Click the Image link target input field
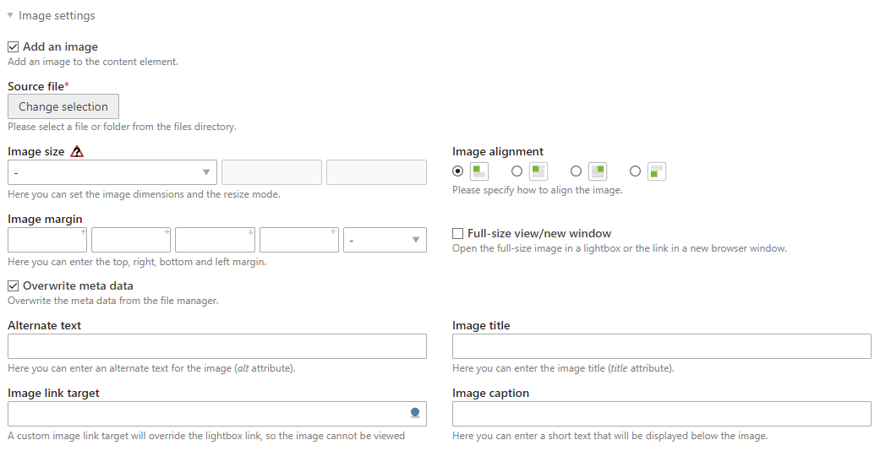Image resolution: width=880 pixels, height=451 pixels. [217, 414]
